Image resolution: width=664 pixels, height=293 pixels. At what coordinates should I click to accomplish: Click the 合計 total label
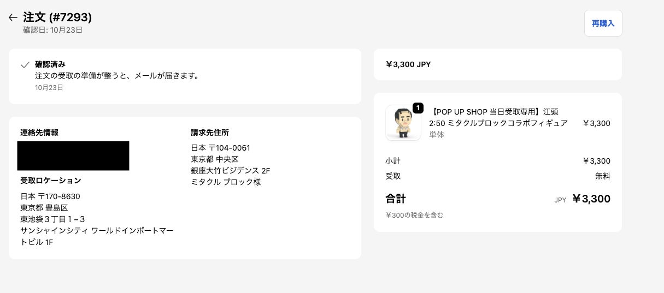click(x=396, y=199)
